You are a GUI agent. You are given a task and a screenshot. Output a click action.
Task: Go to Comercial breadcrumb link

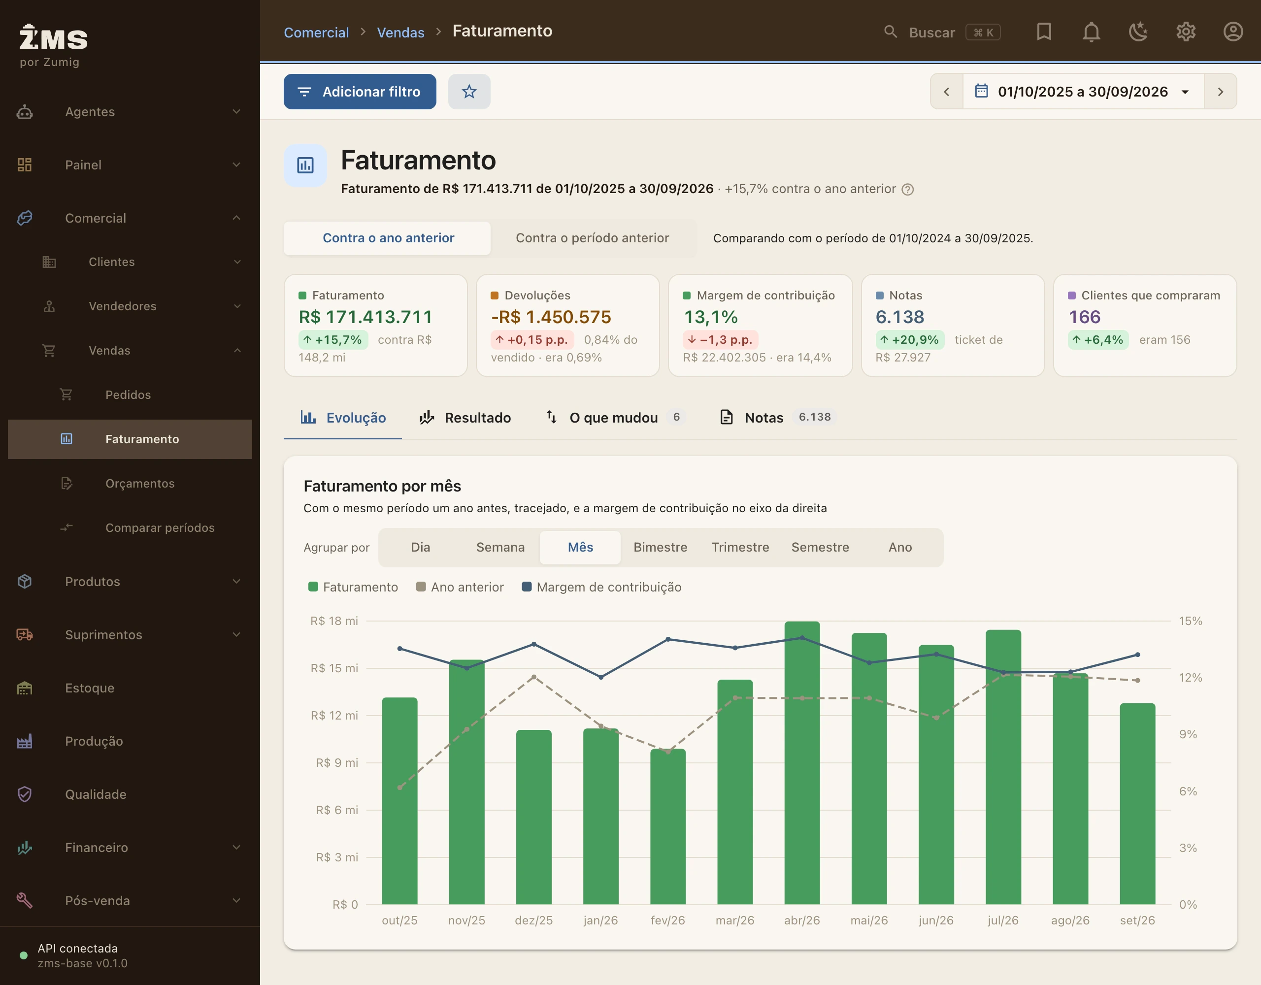[x=316, y=33]
